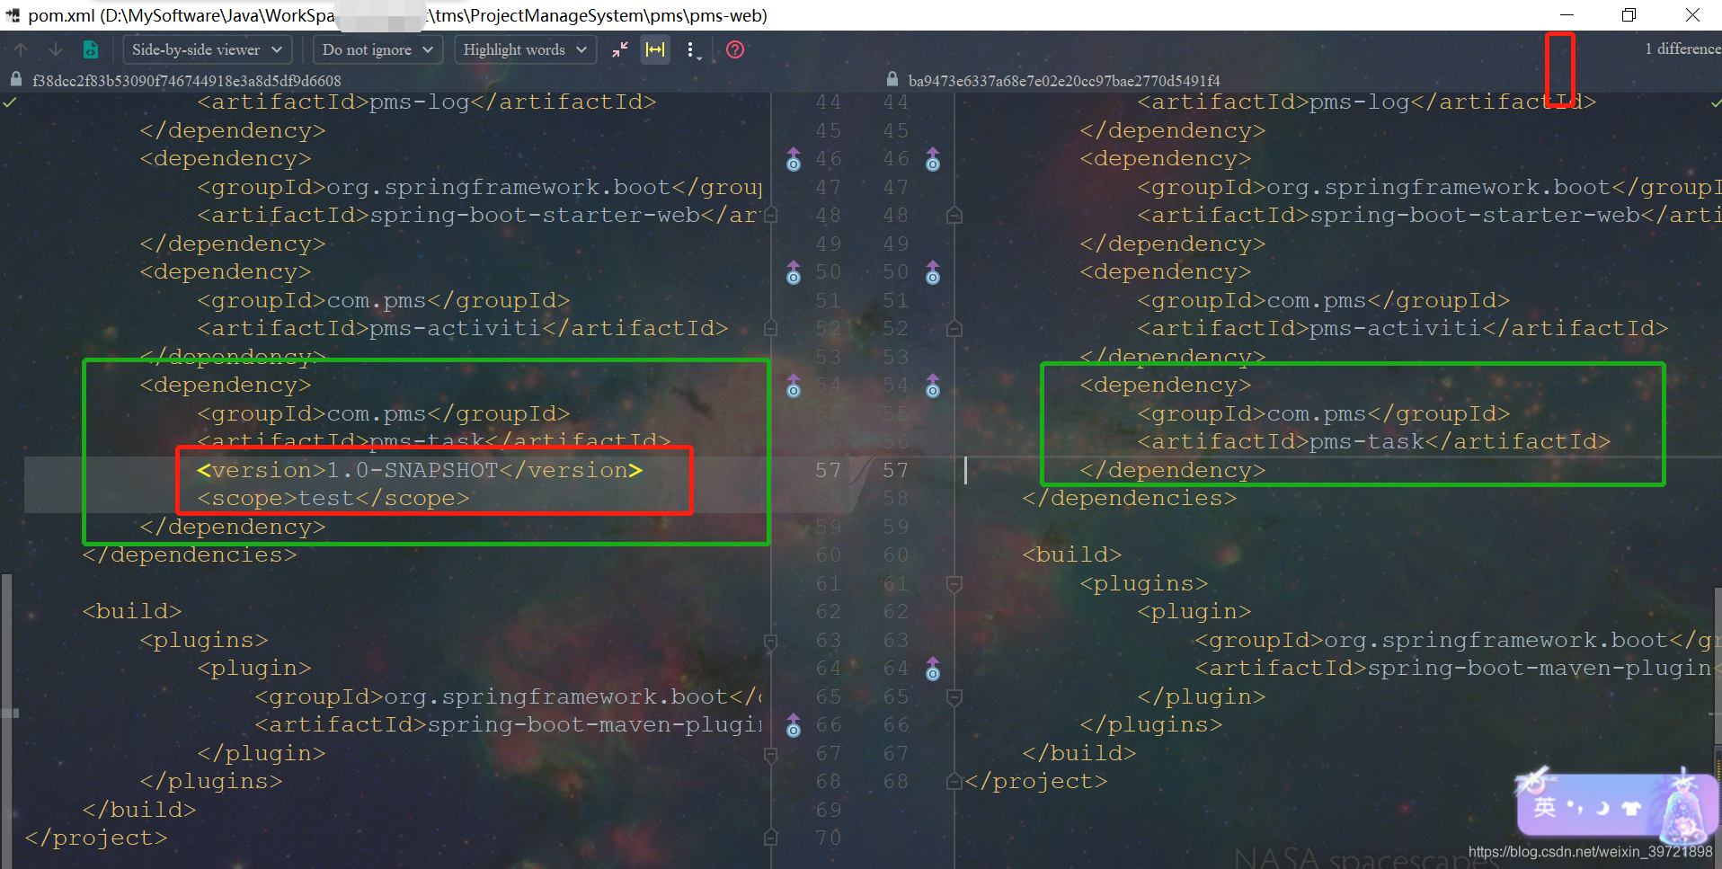Click the gutter icon at right line 64
The image size is (1722, 869).
933,669
